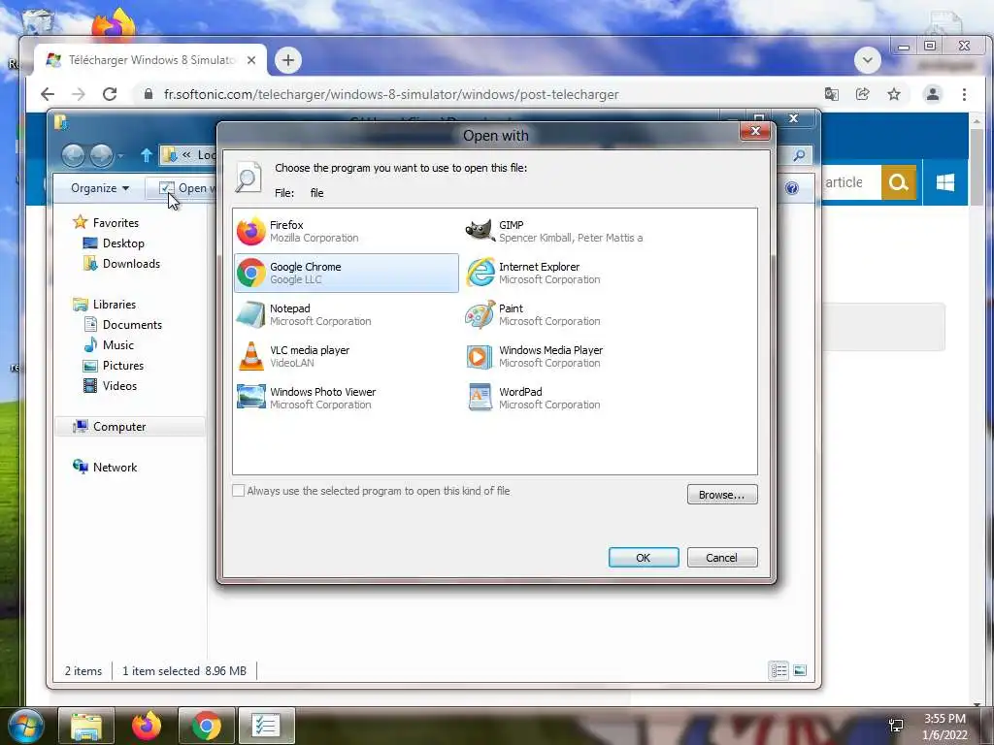Choose Paint from the program list

click(576, 315)
